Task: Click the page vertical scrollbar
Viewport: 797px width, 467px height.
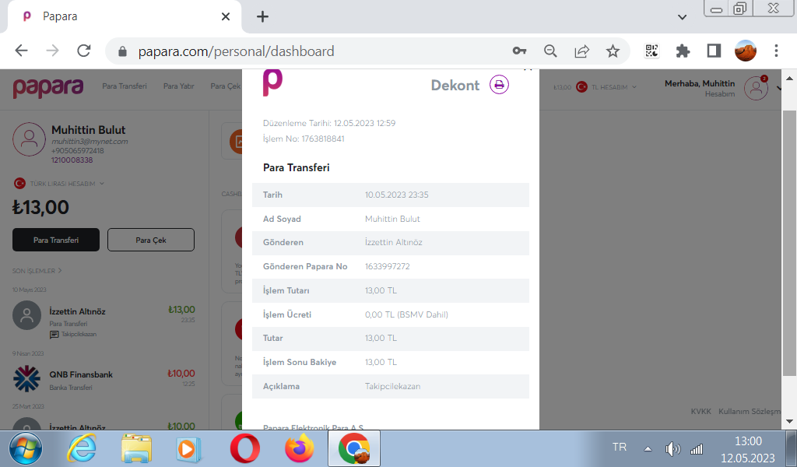Action: (789, 243)
